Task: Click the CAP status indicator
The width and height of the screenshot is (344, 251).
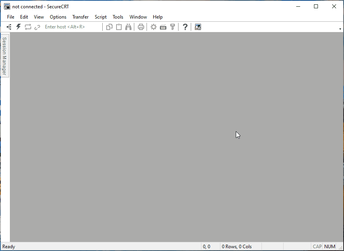Action: tap(317, 247)
